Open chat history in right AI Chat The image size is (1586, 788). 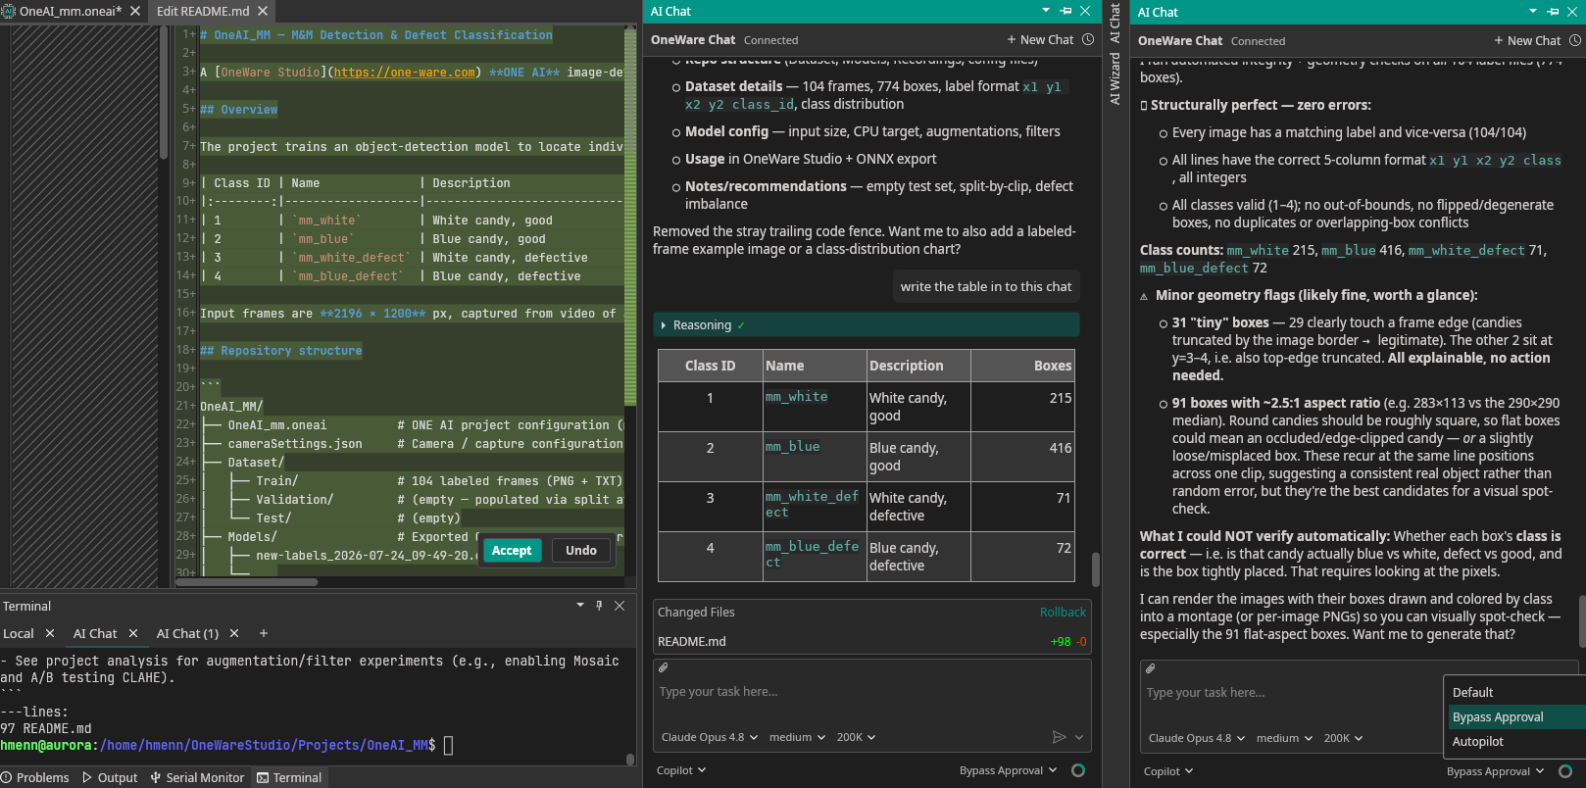(x=1575, y=40)
